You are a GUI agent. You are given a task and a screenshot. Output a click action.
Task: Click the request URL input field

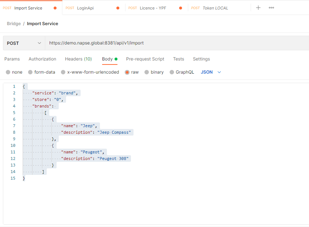175,43
